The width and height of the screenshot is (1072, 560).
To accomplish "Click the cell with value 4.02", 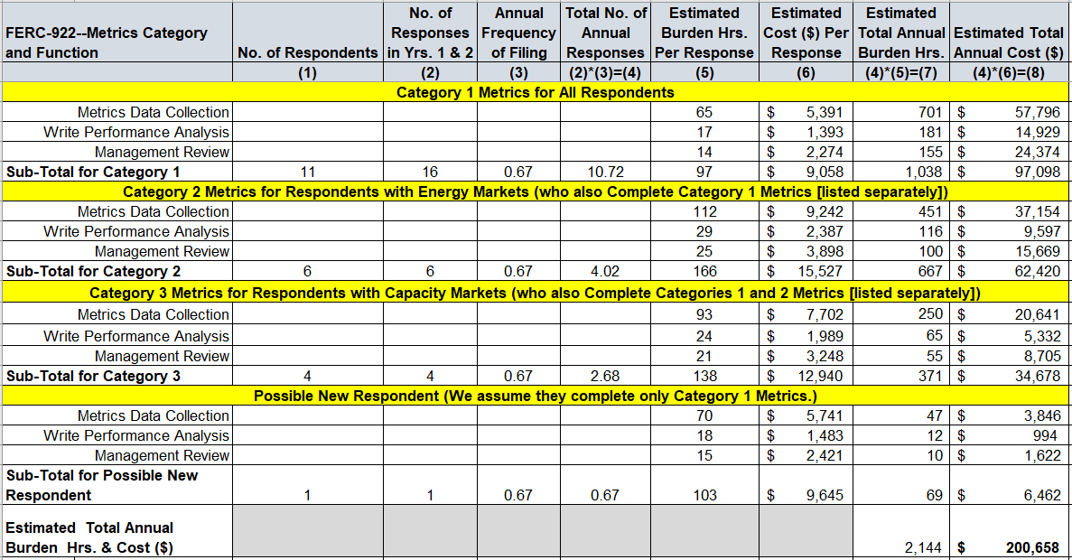I will click(x=605, y=271).
